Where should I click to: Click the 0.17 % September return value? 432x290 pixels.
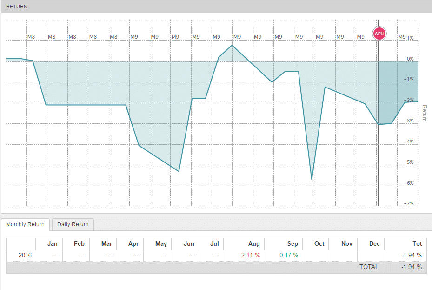[x=288, y=256]
